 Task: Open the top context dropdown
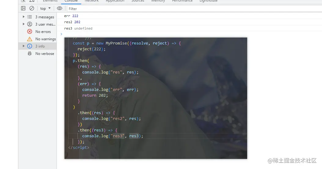pyautogui.click(x=46, y=9)
